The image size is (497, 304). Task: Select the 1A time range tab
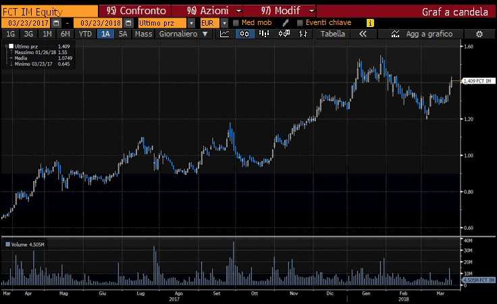105,34
